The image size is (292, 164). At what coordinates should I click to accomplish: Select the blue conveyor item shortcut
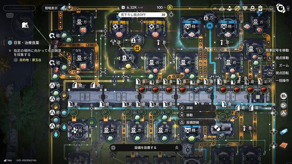284,132
